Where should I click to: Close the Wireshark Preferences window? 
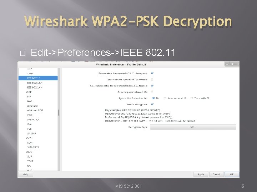(x=237, y=64)
